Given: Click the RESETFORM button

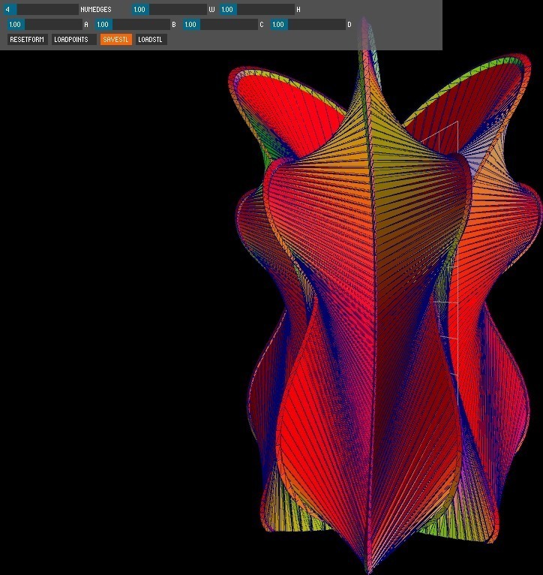Looking at the screenshot, I should coord(28,40).
